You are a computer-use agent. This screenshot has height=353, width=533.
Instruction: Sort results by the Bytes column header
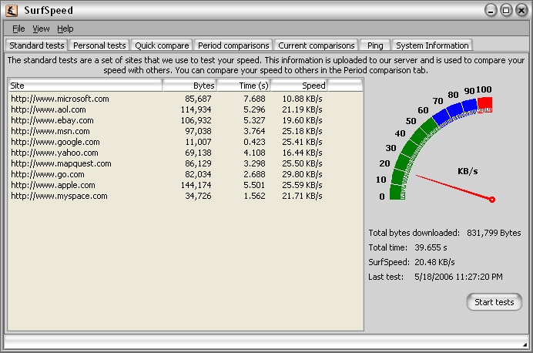(189, 86)
